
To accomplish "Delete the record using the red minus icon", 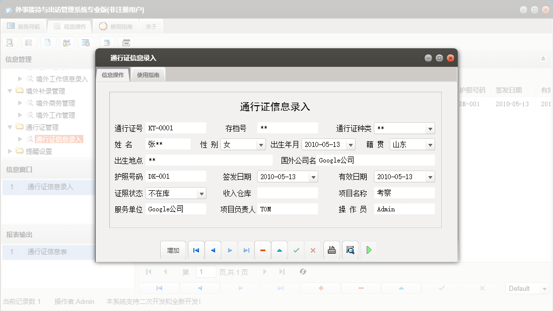I will pos(262,250).
